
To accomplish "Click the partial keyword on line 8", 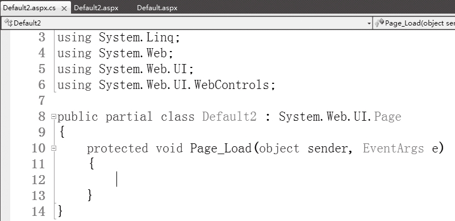I will pos(129,117).
